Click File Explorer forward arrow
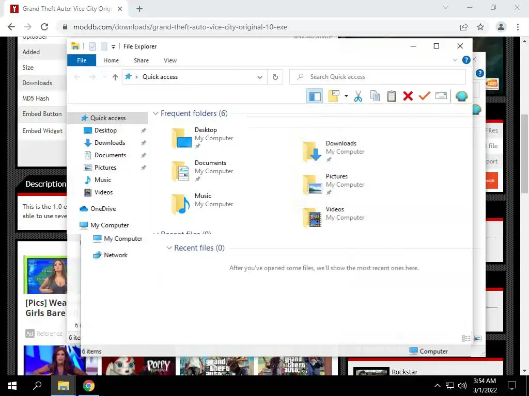529x396 pixels. click(92, 77)
